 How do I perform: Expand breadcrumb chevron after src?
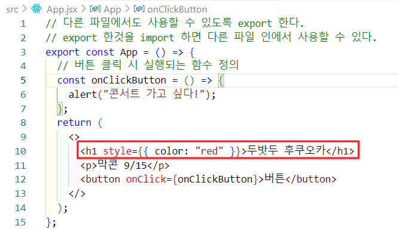pos(25,9)
